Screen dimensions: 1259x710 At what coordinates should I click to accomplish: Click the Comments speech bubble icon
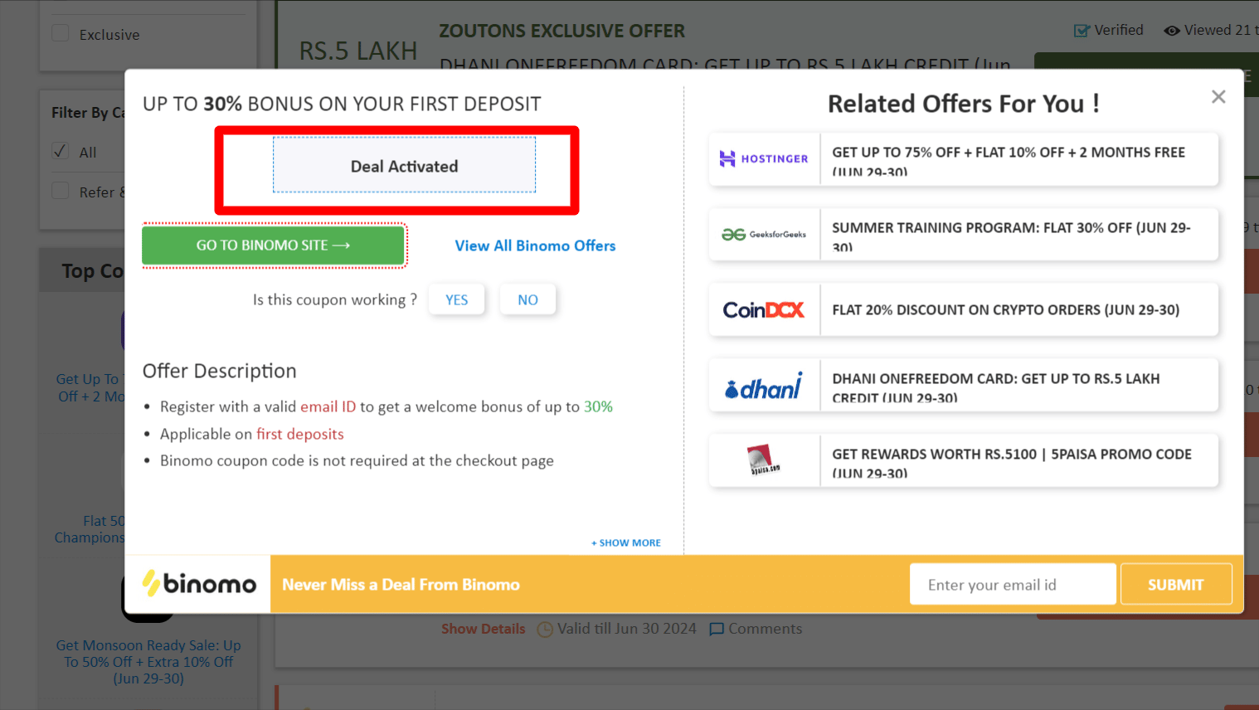pyautogui.click(x=717, y=630)
